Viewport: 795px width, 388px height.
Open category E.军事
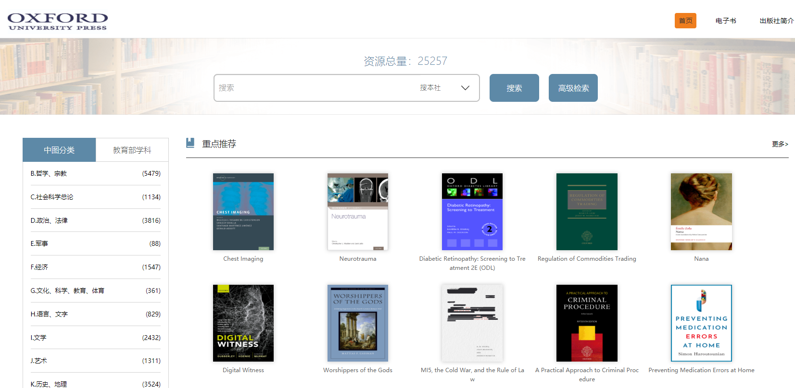96,243
